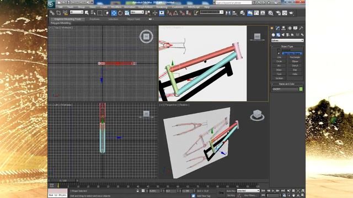This screenshot has height=198, width=353.
Task: Click the Render Production teapot icon
Action: [291, 13]
